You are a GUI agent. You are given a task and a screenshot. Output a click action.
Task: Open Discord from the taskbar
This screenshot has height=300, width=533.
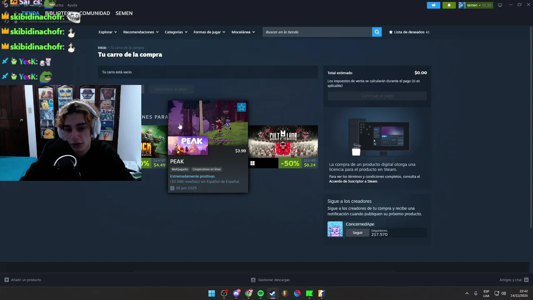pos(237,293)
